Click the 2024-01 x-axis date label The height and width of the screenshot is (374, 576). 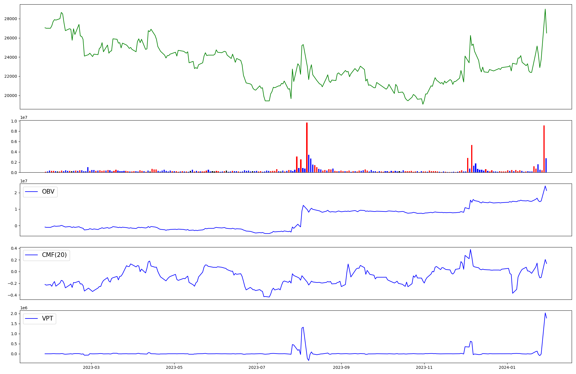point(507,367)
